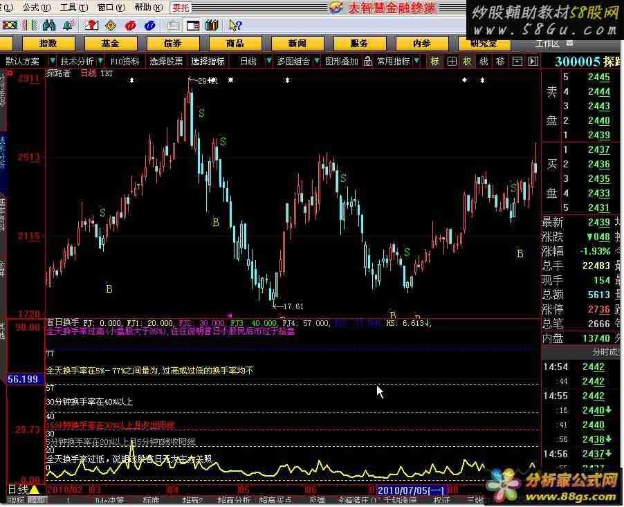Viewport: 624px width, 507px height.
Task: Click 总手 22483 value
Action: (596, 266)
